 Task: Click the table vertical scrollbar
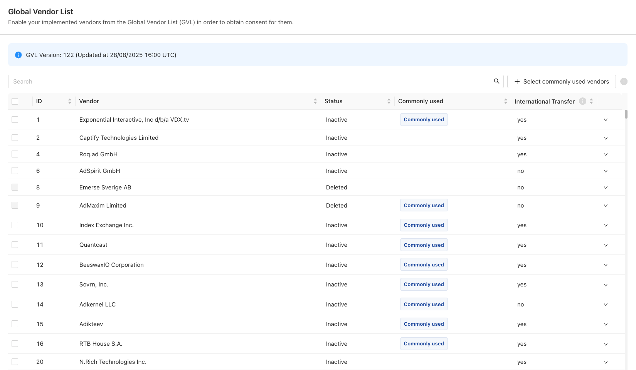click(626, 114)
